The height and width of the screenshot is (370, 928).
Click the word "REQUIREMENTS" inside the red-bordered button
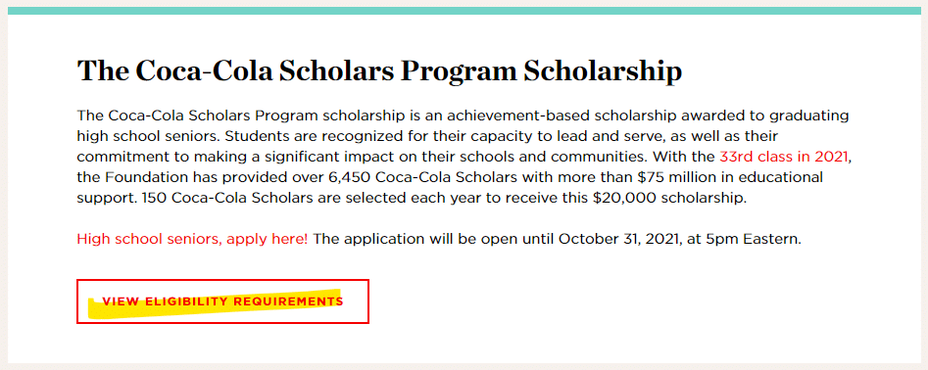[x=288, y=301]
